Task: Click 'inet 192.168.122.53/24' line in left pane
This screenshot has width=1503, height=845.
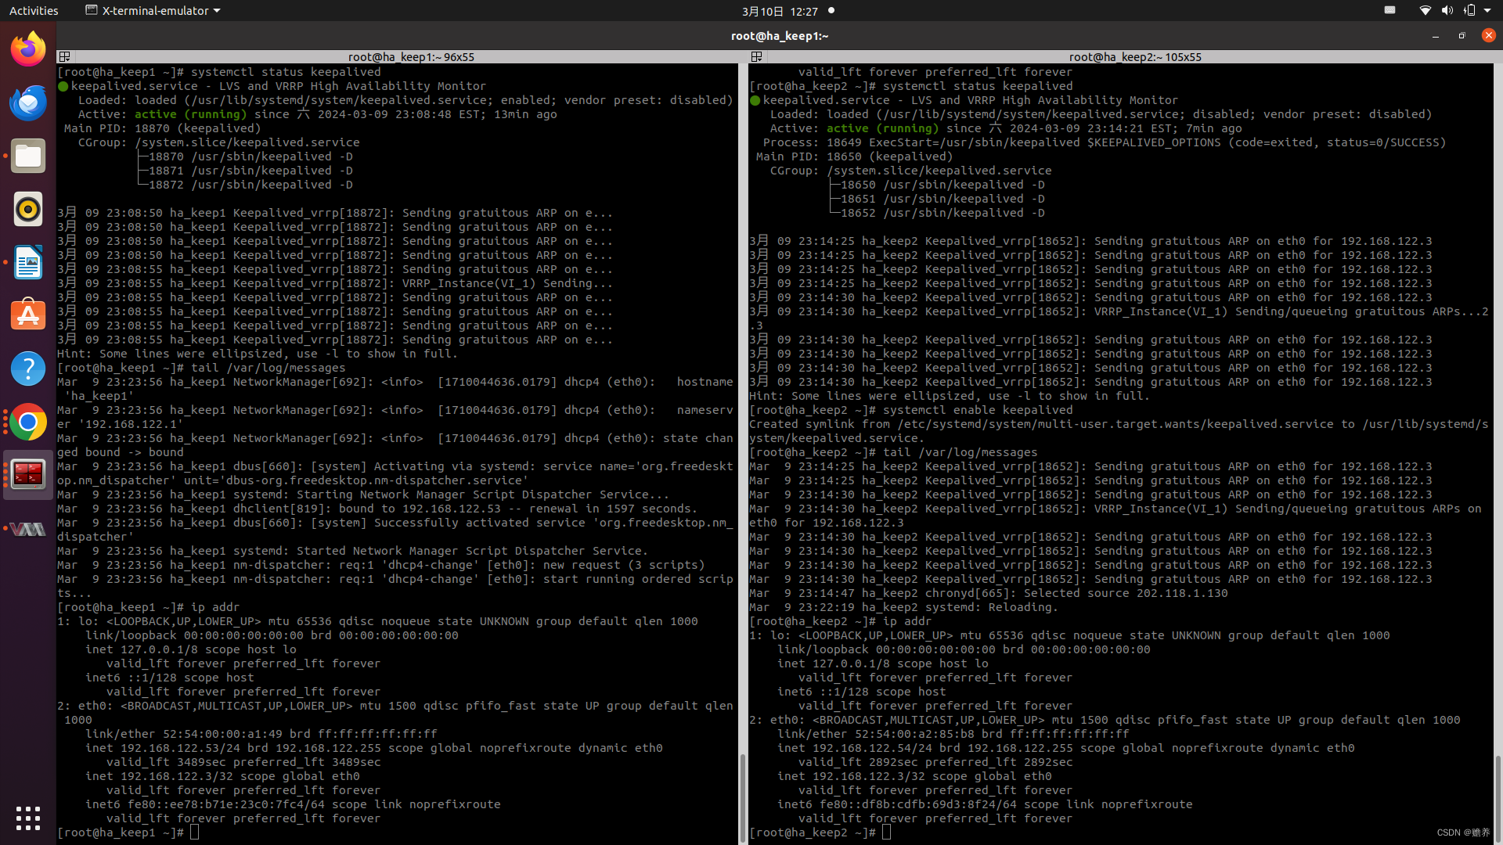Action: click(x=374, y=748)
